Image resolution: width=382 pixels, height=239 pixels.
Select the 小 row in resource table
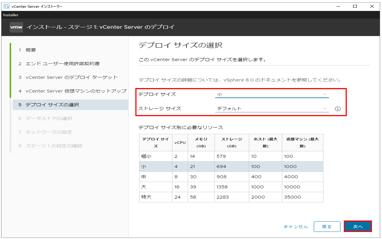231,166
